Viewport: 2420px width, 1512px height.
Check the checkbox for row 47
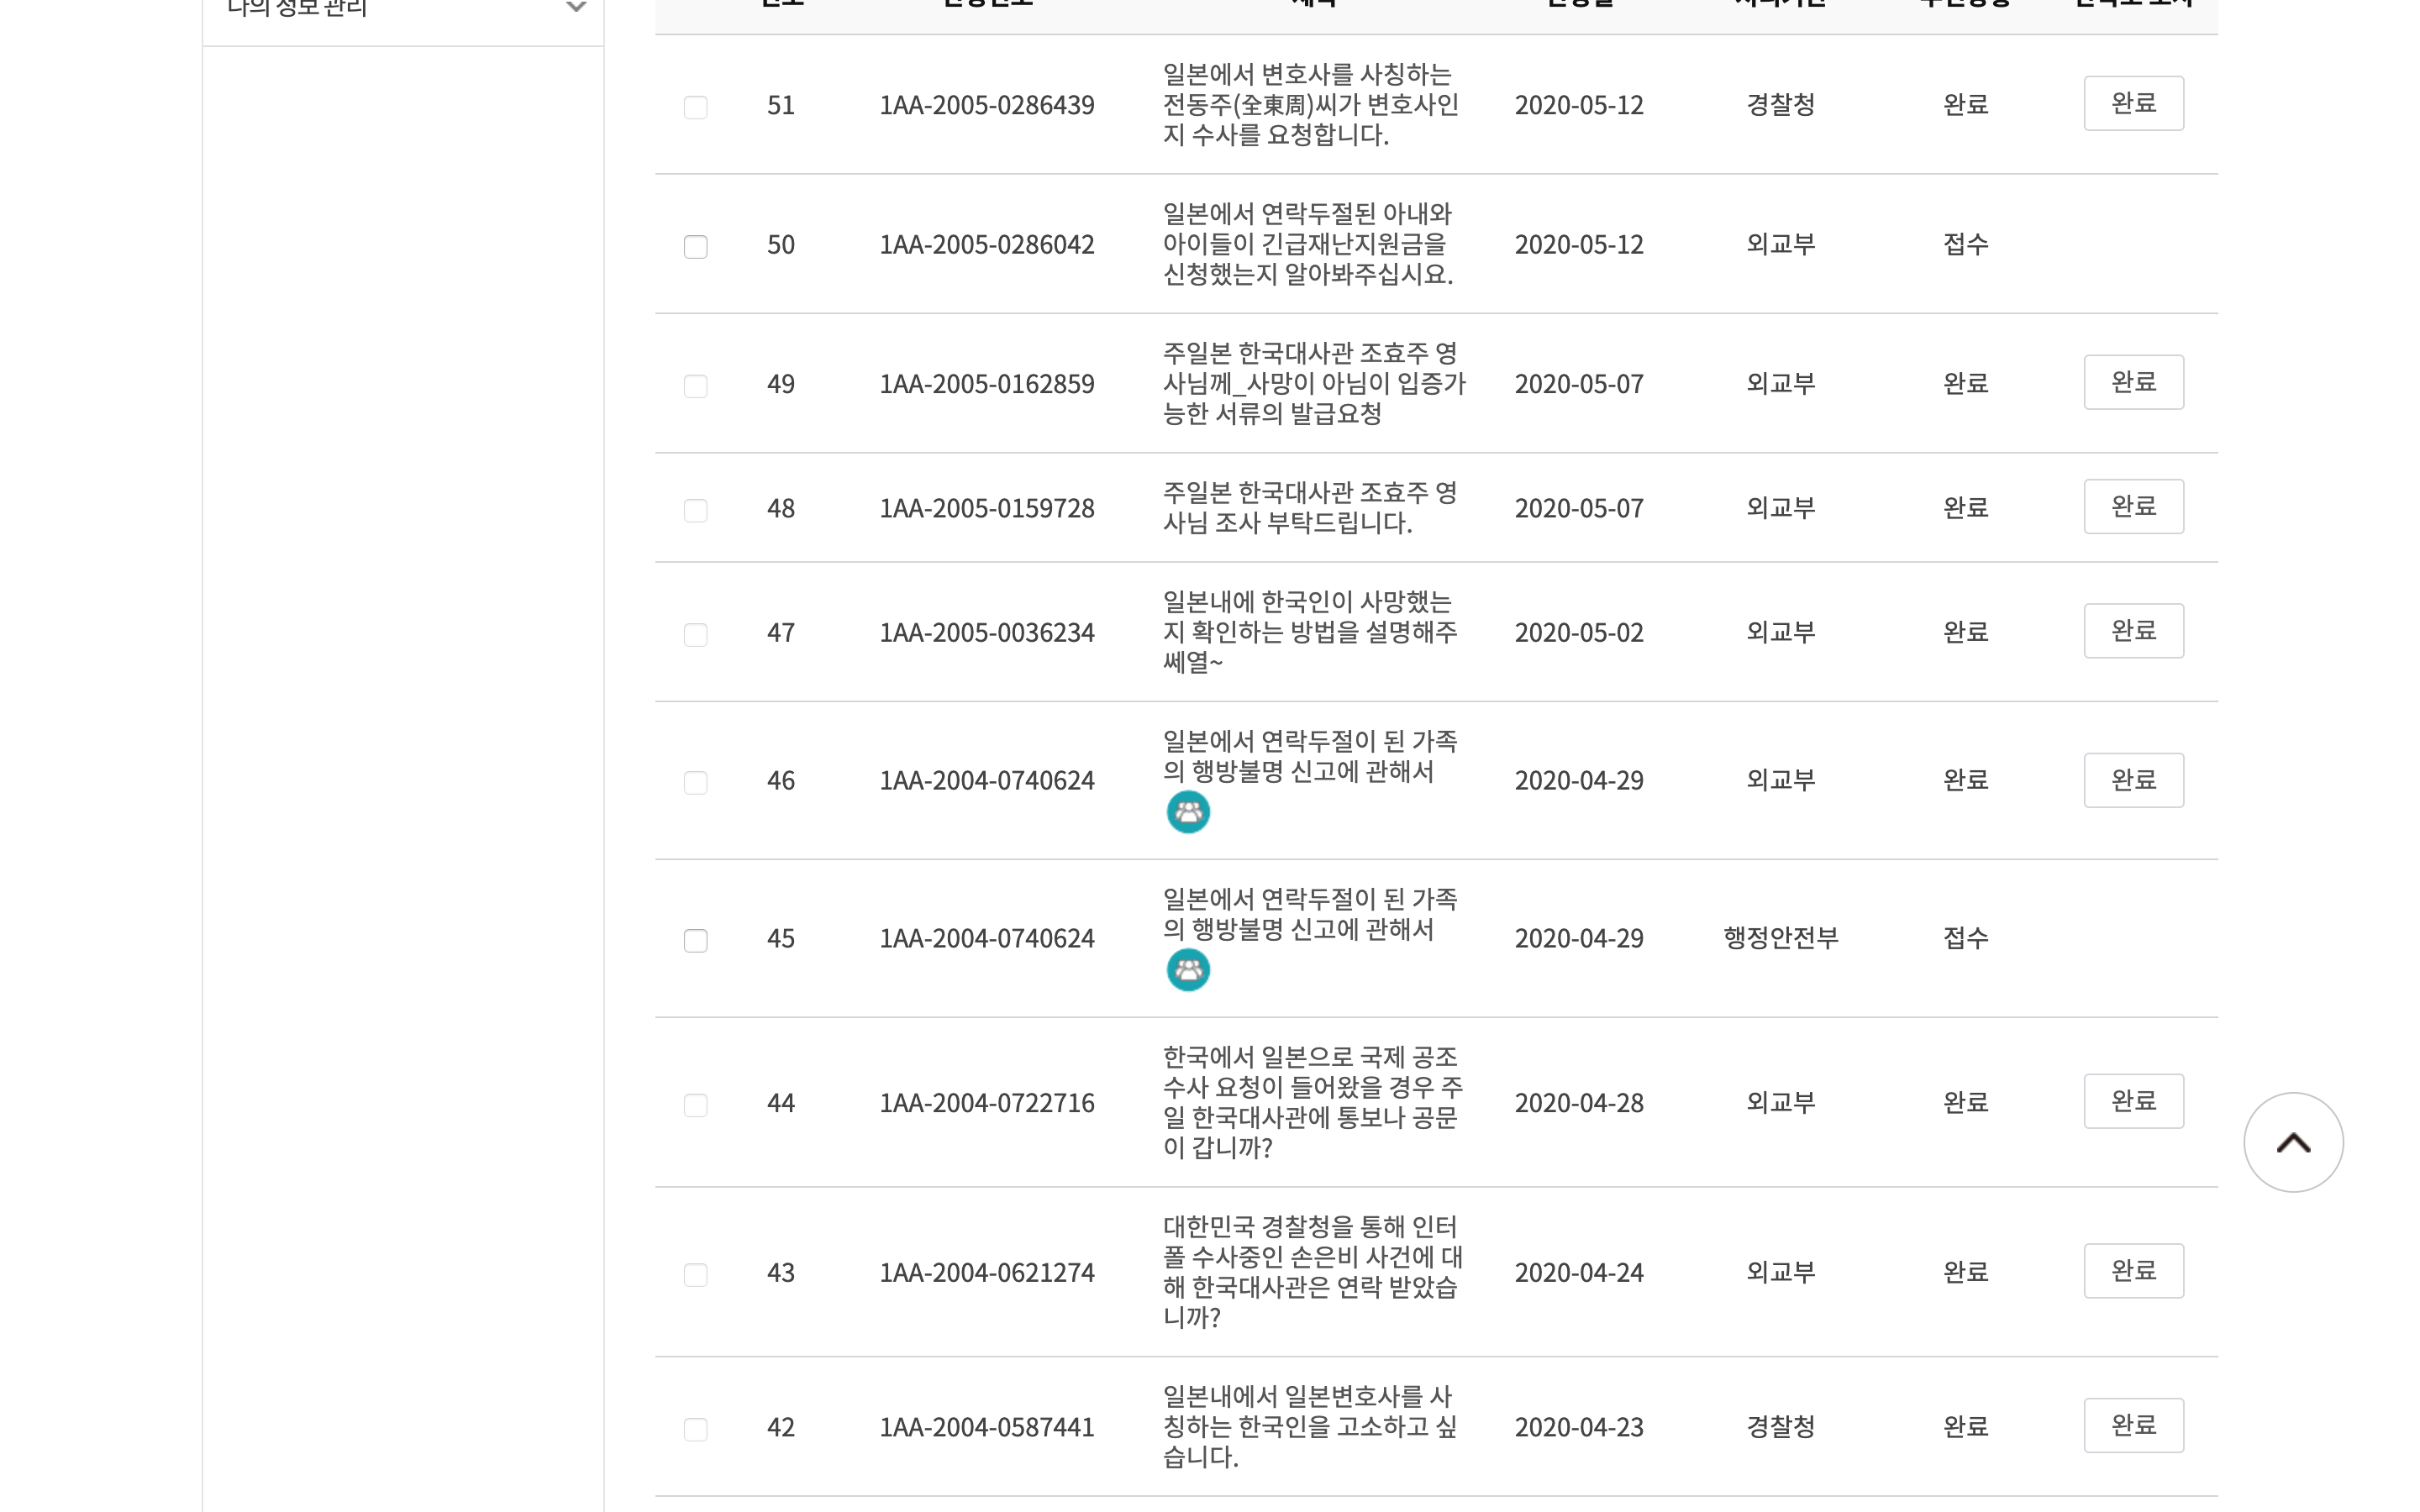tap(695, 635)
